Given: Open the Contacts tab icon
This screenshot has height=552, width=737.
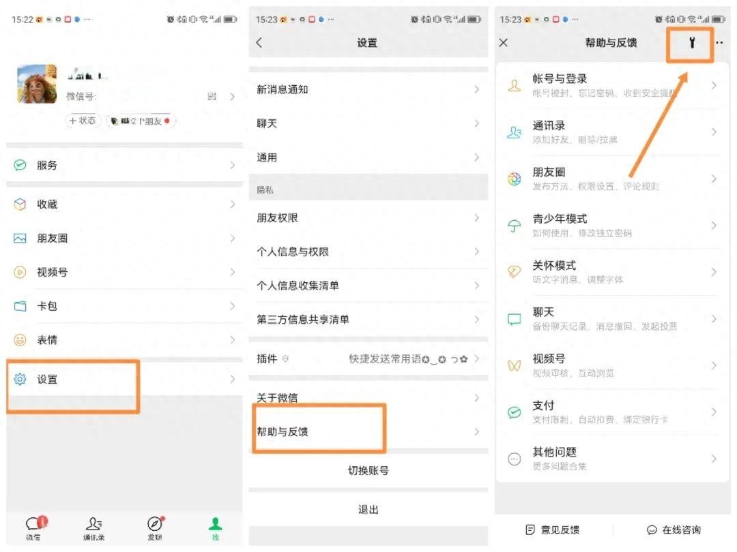Looking at the screenshot, I should click(94, 524).
